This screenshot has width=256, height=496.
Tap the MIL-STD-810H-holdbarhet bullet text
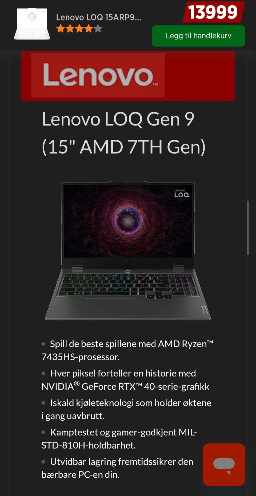click(119, 439)
